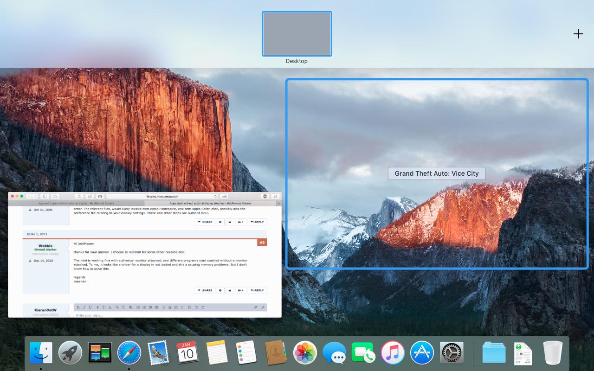Launch Photos pinwheel icon in Dock
This screenshot has height=371, width=594.
[x=305, y=353]
